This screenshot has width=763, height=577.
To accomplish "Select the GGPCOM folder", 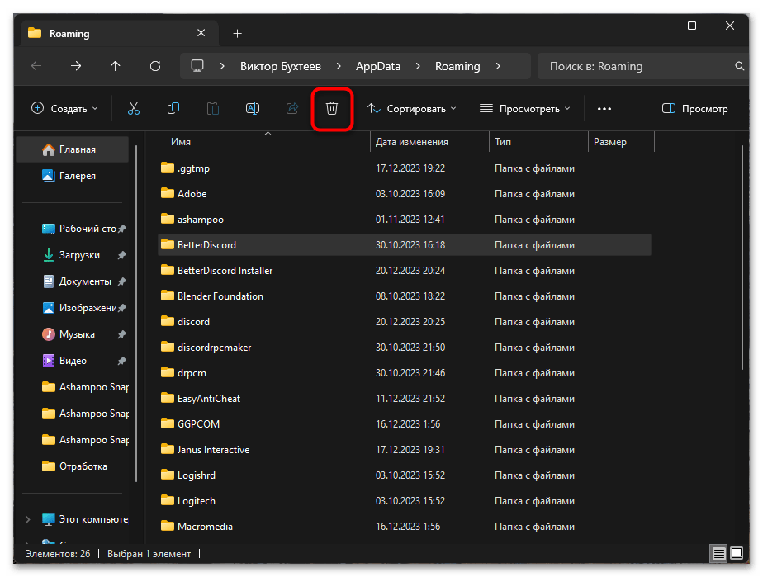I will (x=405, y=424).
